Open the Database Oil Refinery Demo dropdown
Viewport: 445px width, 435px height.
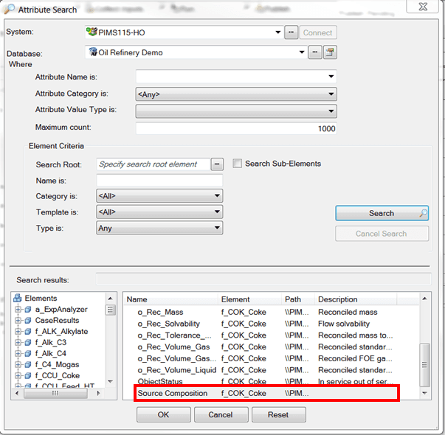coord(302,52)
